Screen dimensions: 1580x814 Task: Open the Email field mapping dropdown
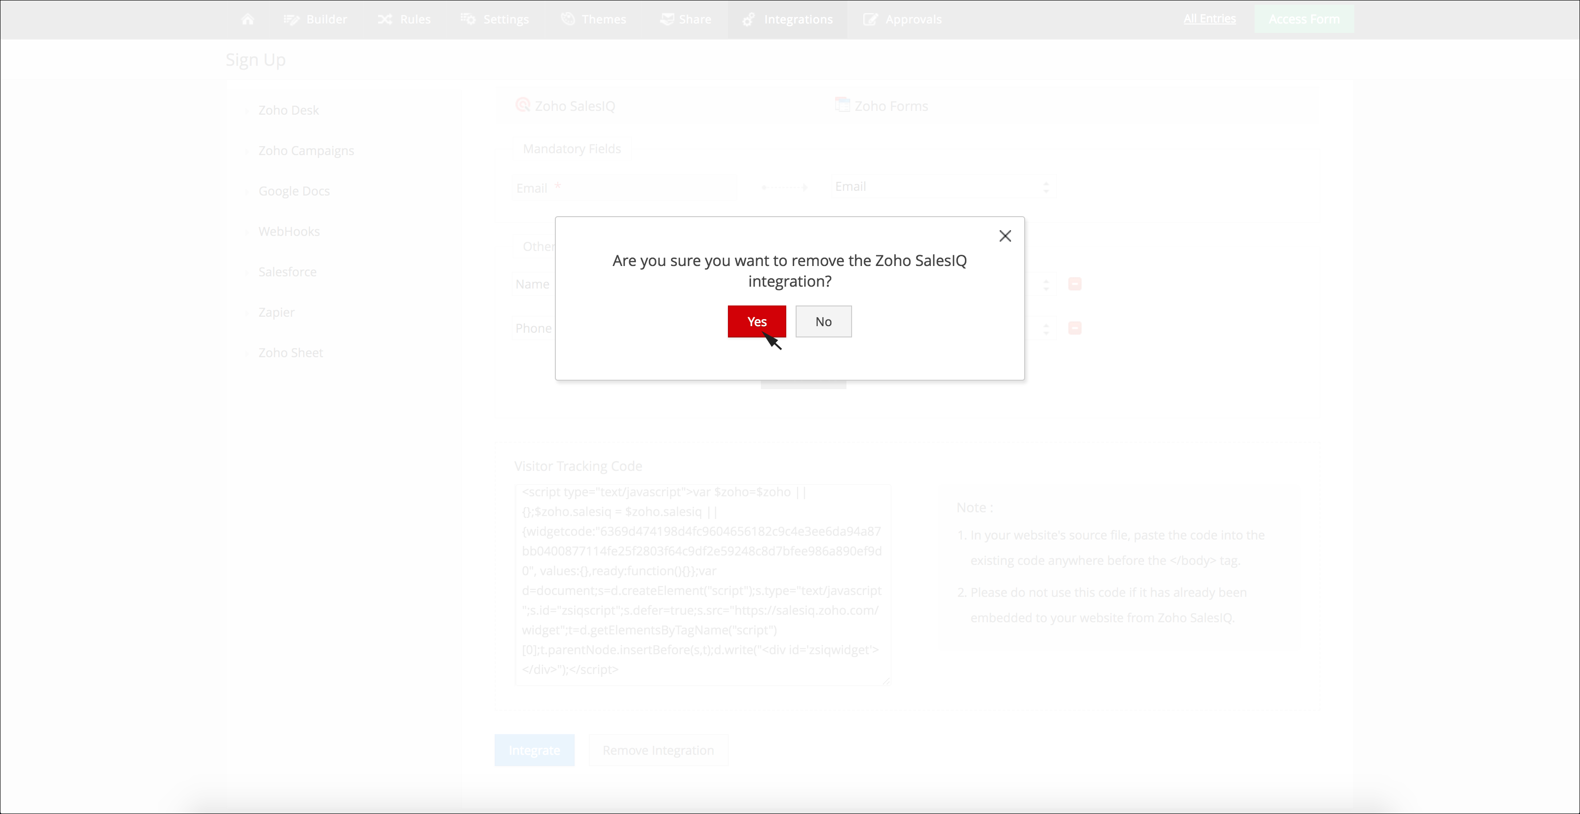click(943, 186)
